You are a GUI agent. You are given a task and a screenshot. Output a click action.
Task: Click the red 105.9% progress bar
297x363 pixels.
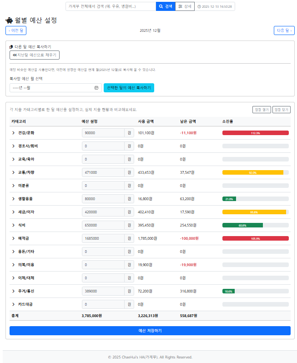(x=255, y=238)
